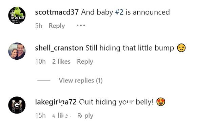215x123 pixels.
Task: View the 2 likes on shell_cranston's comment
Action: tap(61, 61)
